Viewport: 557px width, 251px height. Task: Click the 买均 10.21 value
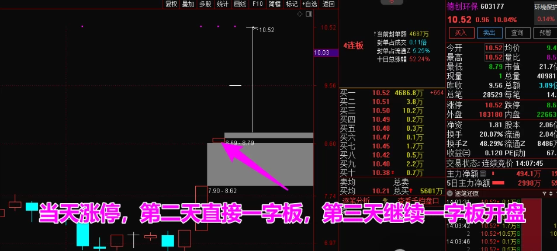pos(380,191)
